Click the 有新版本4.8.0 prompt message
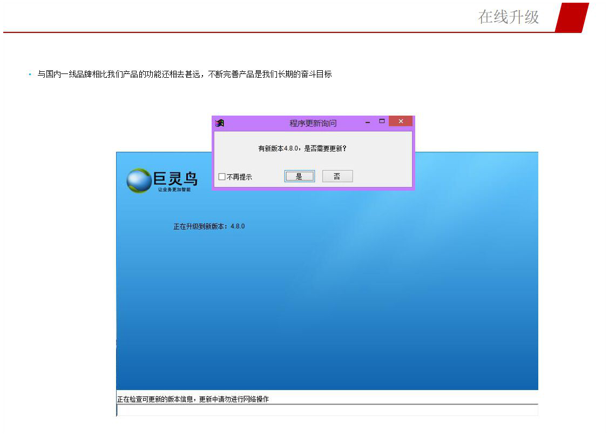This screenshot has height=437, width=609. [302, 148]
